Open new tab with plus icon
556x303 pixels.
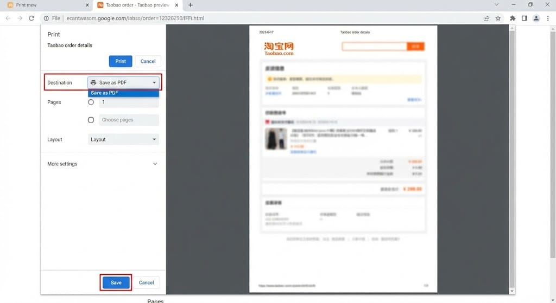[x=191, y=5]
